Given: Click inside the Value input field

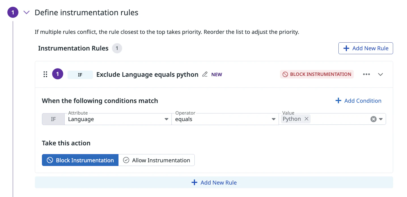Looking at the screenshot, I should [339, 119].
